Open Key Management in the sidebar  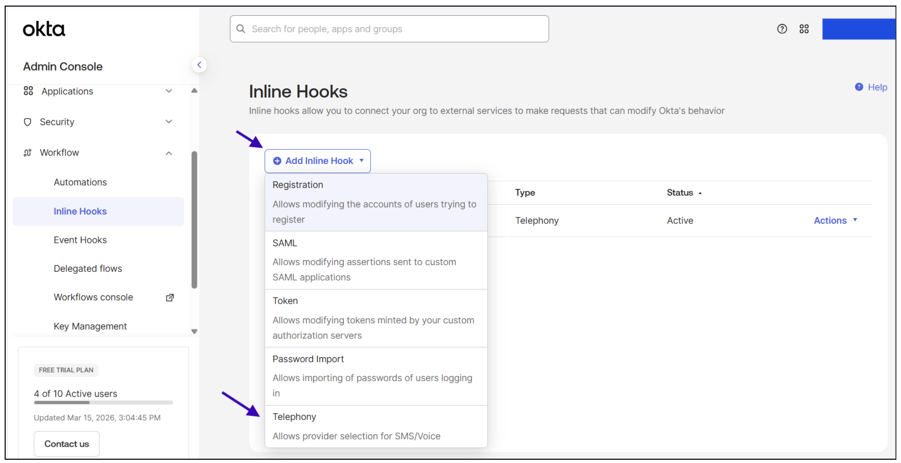(90, 326)
